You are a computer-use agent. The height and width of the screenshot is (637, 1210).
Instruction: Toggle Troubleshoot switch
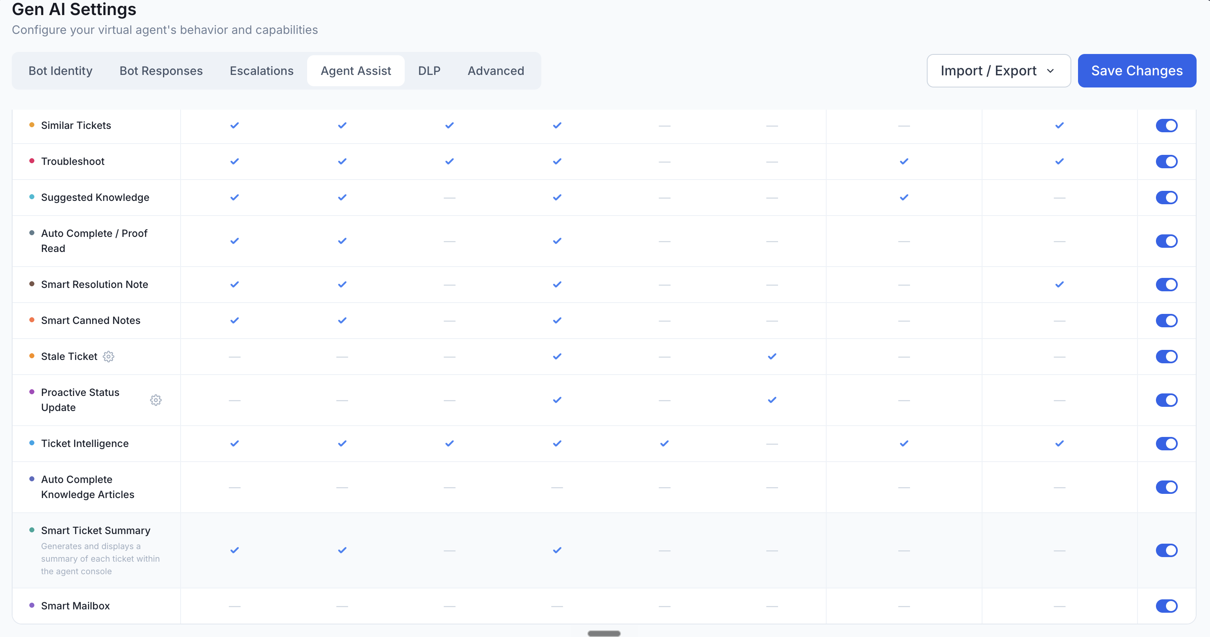[1166, 162]
